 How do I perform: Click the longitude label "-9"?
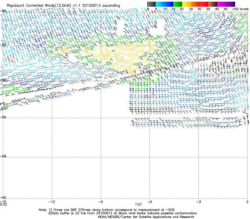pyautogui.click(x=100, y=202)
